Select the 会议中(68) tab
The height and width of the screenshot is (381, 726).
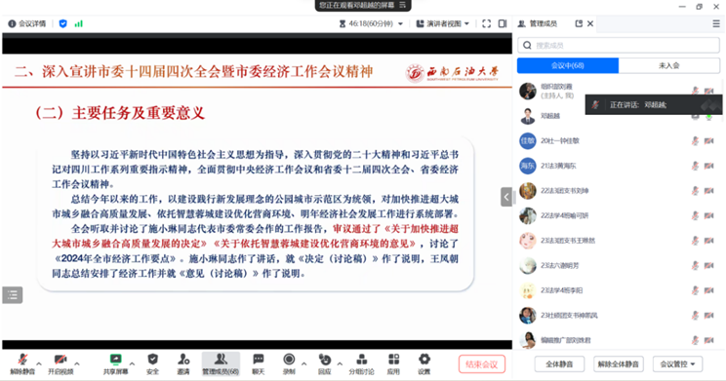568,65
